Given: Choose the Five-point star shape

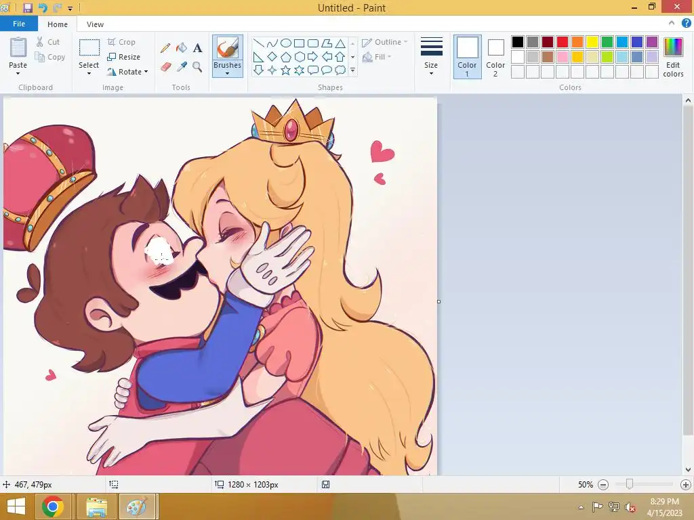Looking at the screenshot, I should pos(286,70).
